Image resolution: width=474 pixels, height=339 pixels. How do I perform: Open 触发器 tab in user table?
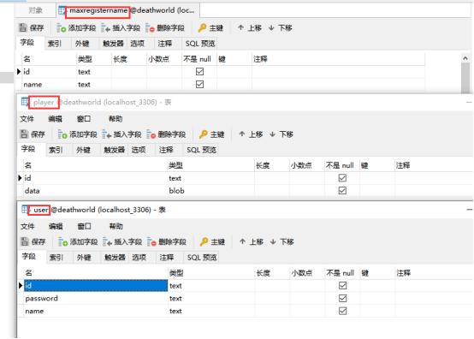point(115,258)
